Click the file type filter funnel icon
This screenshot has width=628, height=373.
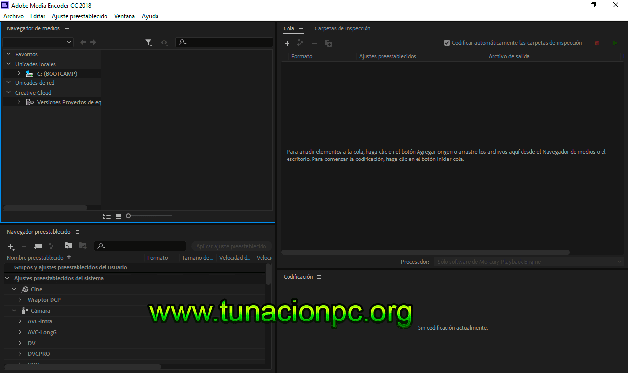coord(149,43)
